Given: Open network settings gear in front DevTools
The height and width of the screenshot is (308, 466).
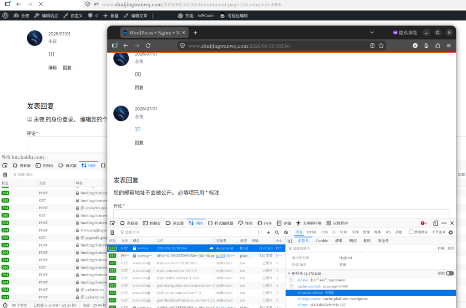Looking at the screenshot, I should 451,232.
